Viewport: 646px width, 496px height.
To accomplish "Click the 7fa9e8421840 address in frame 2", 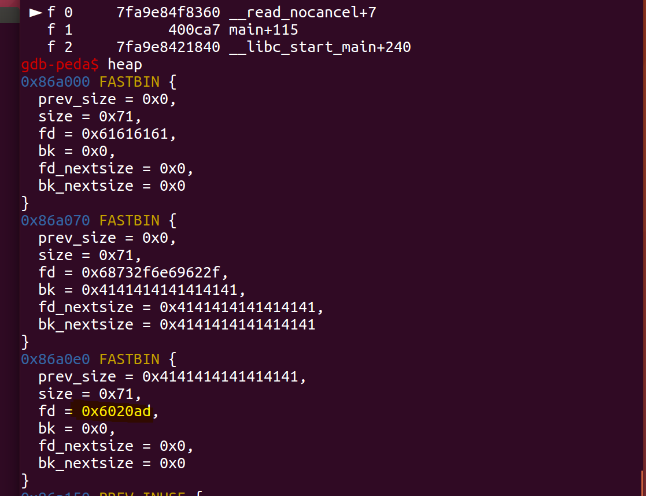I will coord(168,47).
